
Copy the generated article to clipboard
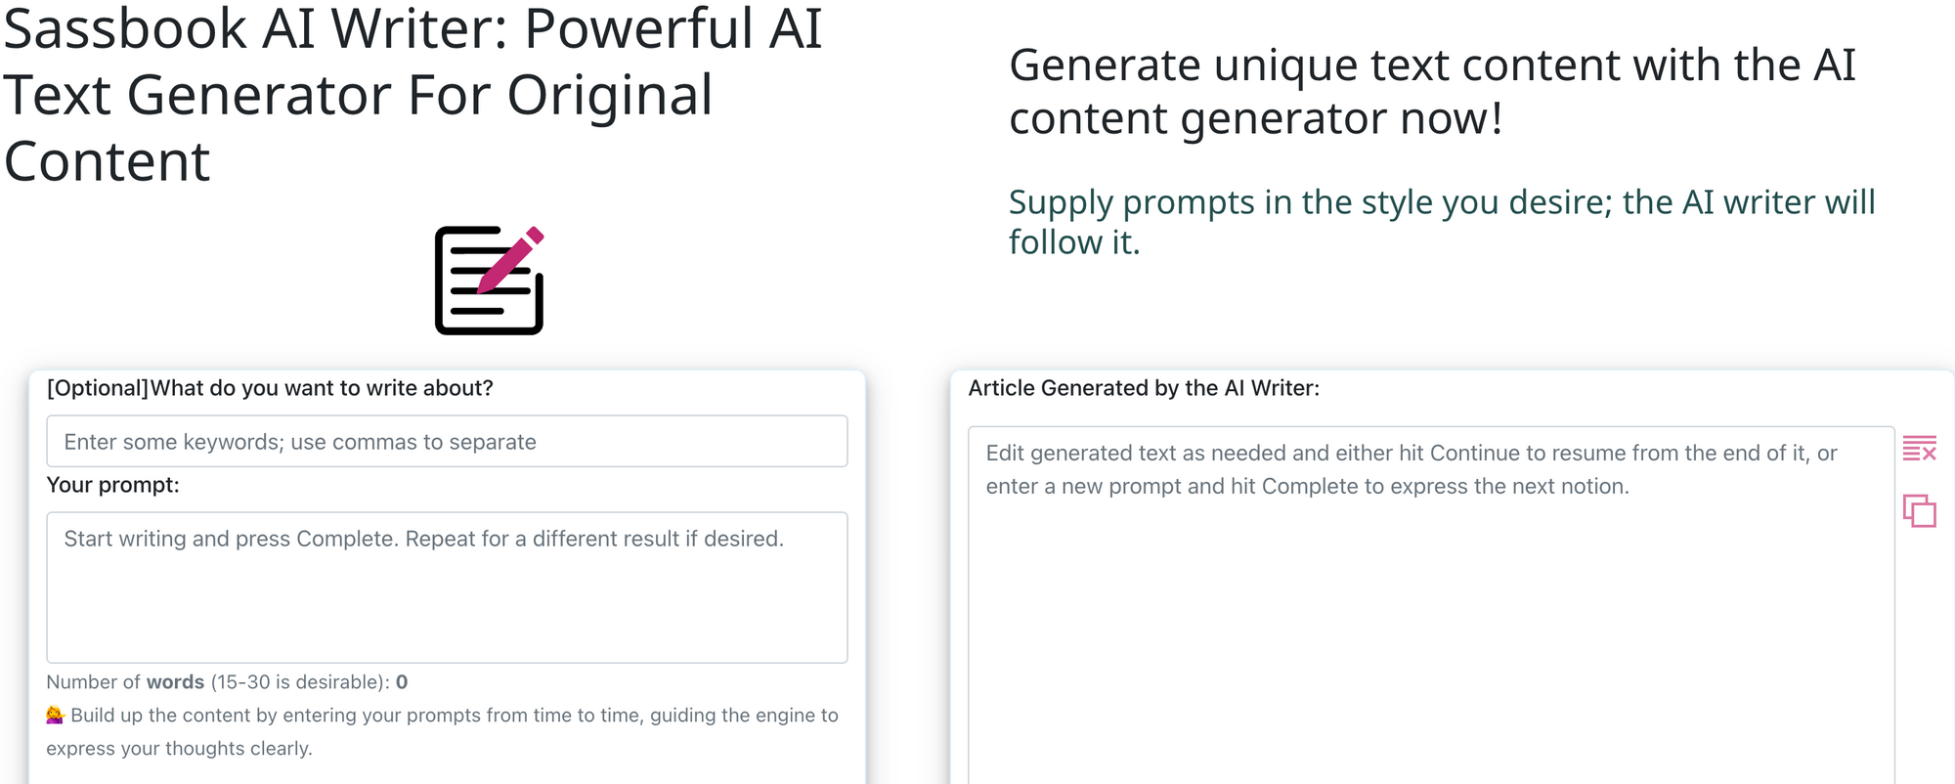tap(1919, 510)
